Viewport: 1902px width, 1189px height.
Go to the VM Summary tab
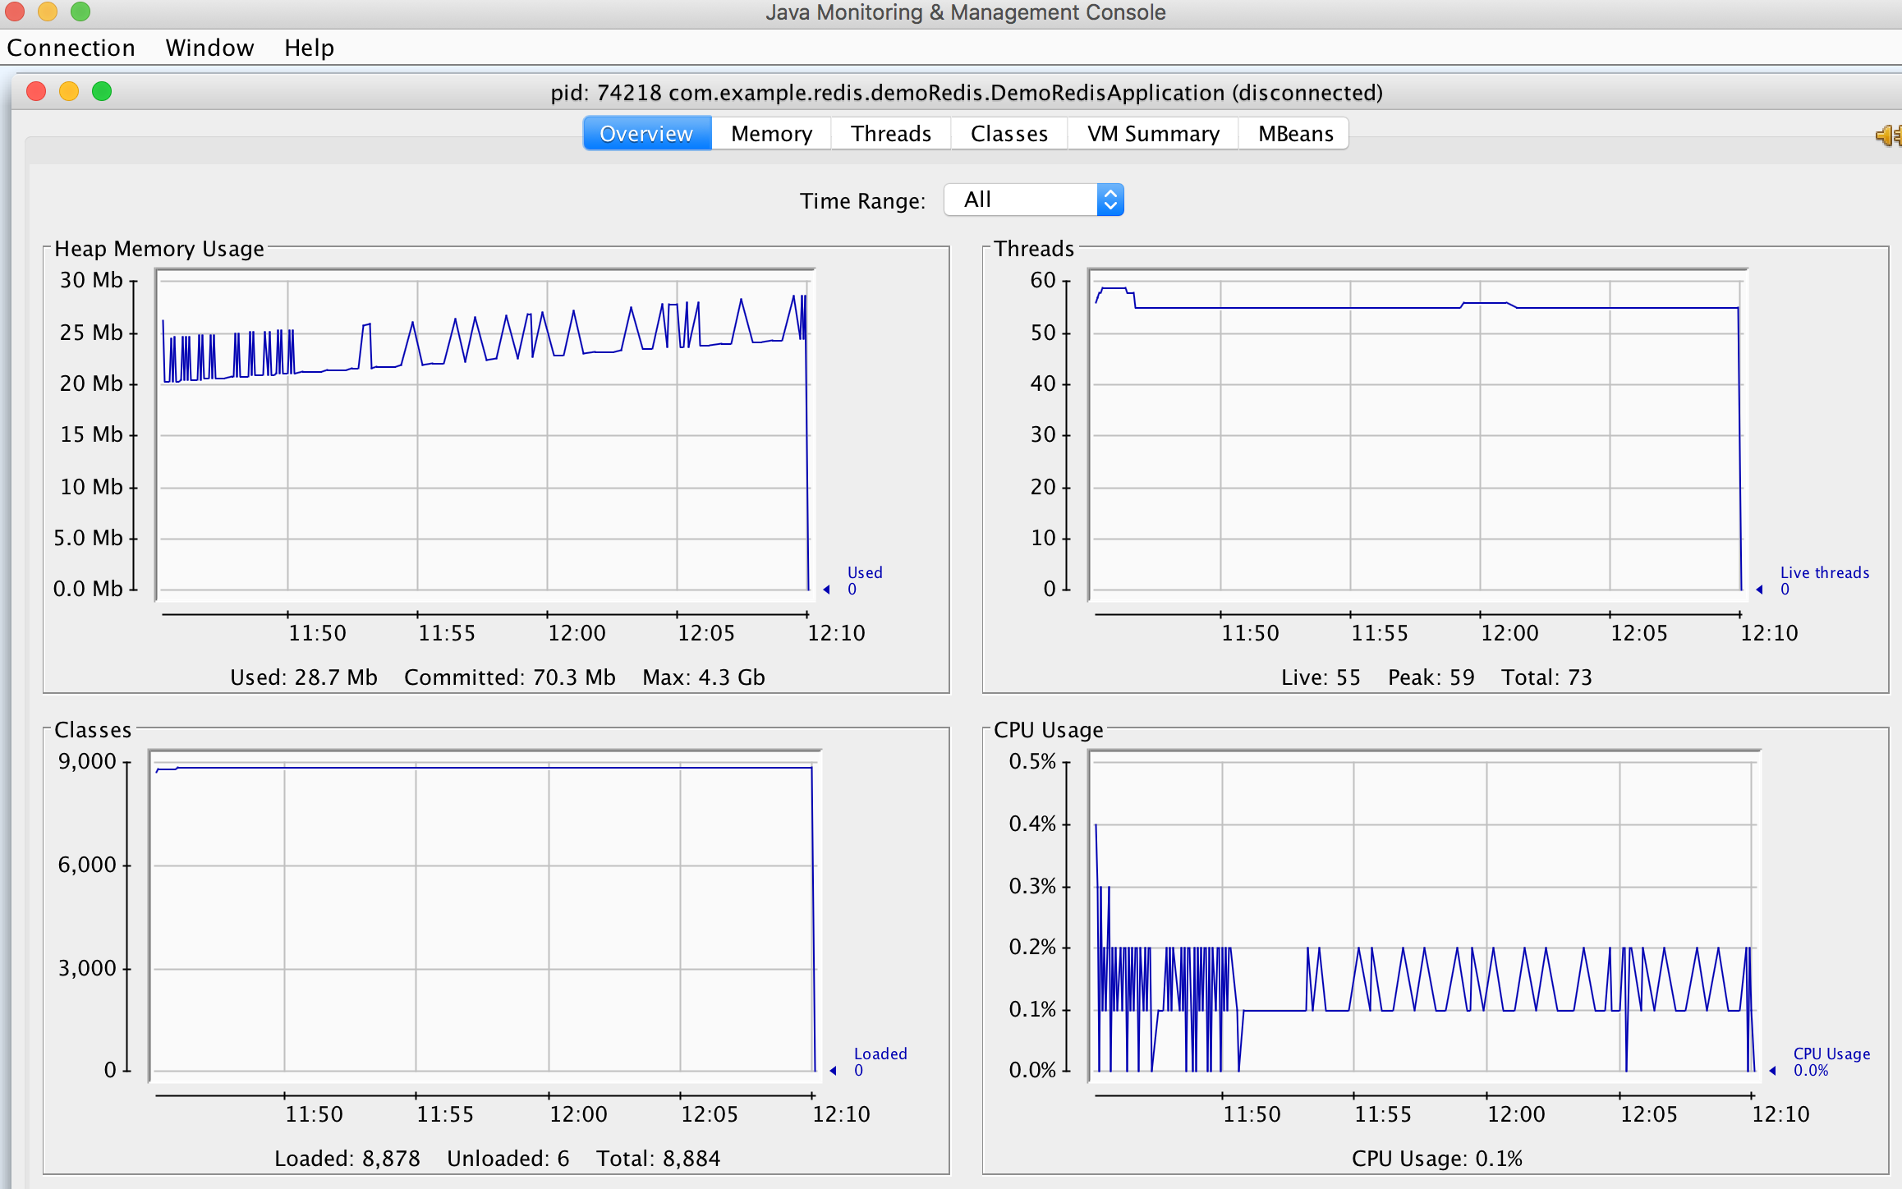click(x=1153, y=134)
